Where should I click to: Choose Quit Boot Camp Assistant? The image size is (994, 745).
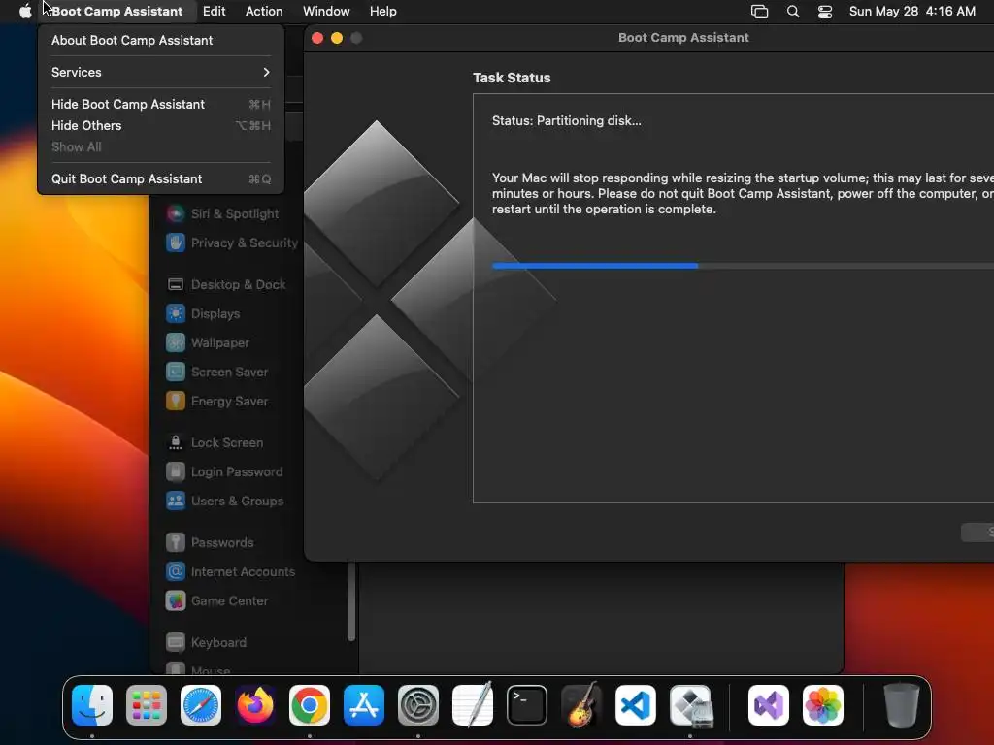coord(160,178)
